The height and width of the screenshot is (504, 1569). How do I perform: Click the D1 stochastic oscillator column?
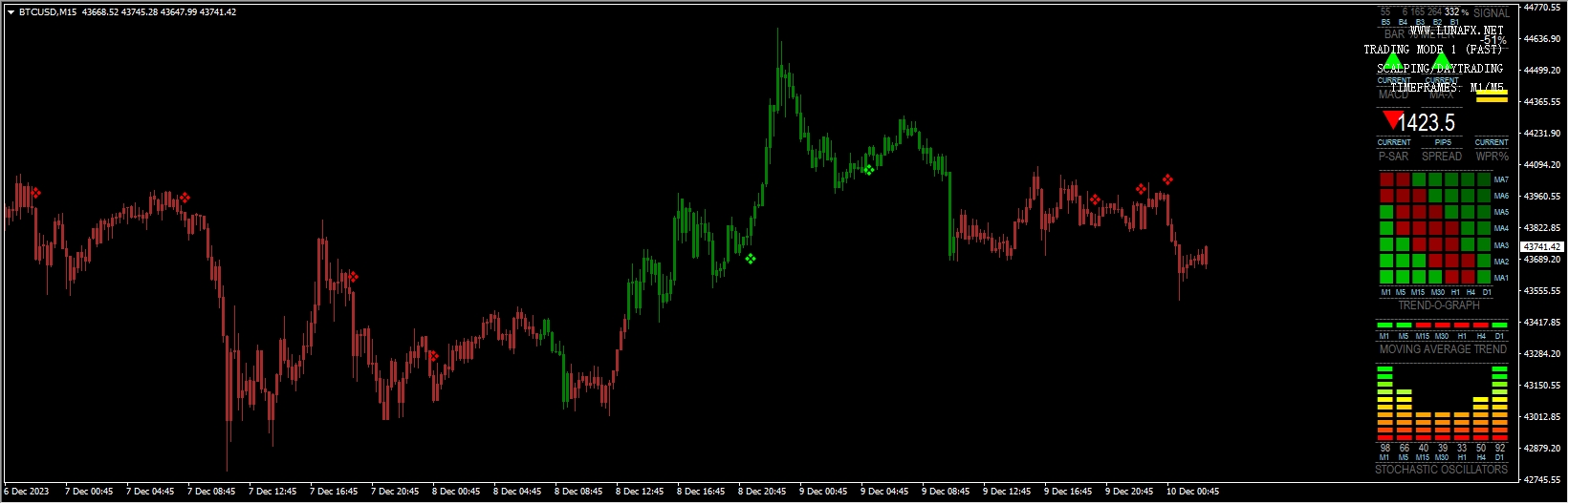(1499, 403)
